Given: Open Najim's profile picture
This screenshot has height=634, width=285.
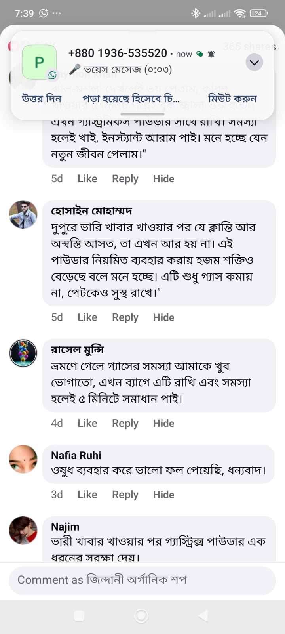Looking at the screenshot, I should pos(23,530).
